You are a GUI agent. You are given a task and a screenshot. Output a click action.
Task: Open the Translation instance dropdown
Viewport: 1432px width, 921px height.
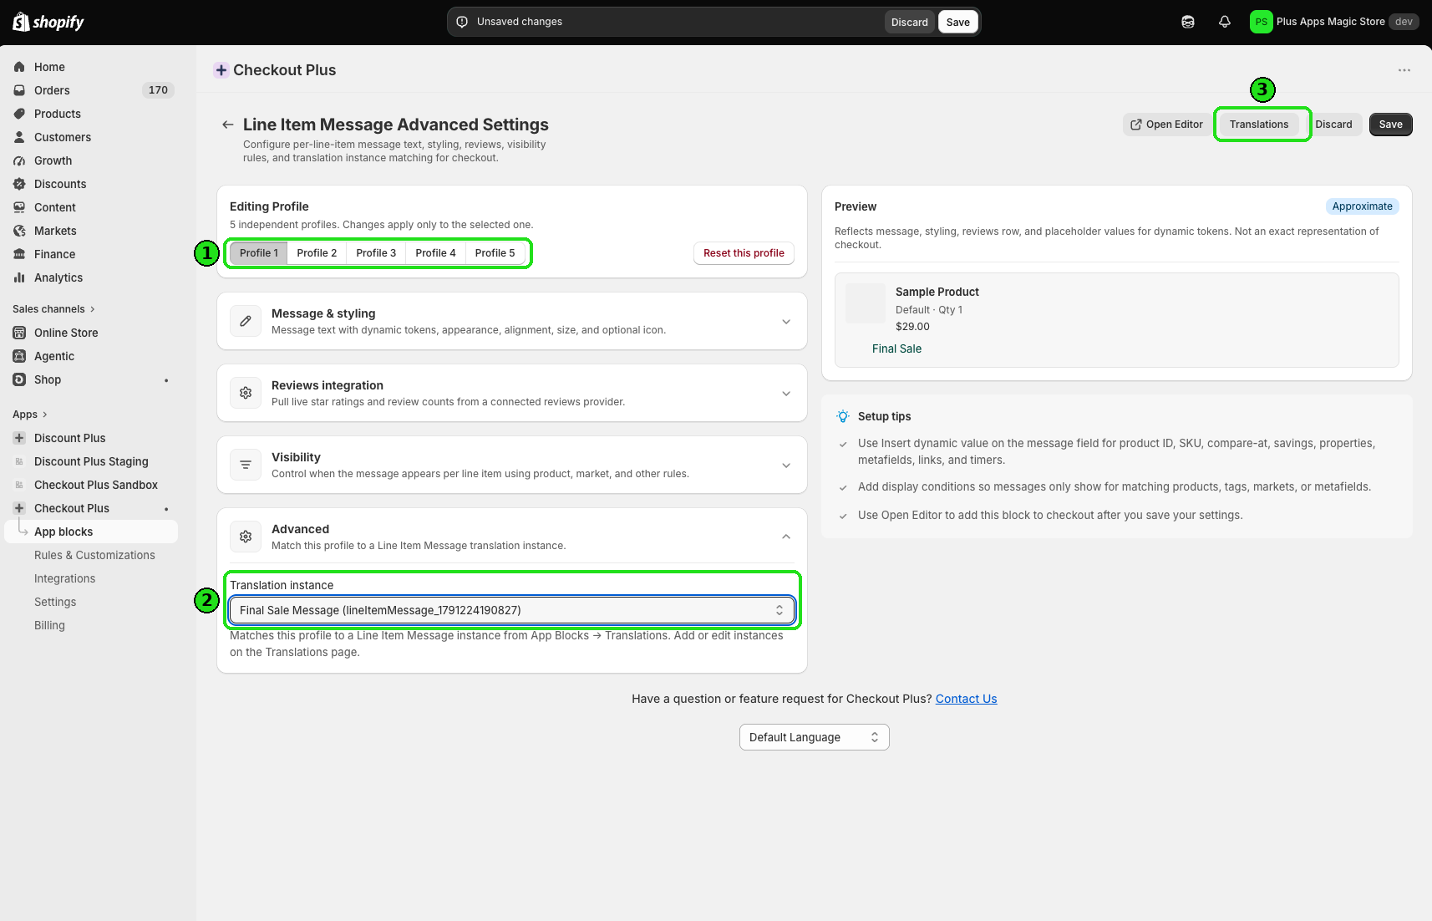pos(511,610)
